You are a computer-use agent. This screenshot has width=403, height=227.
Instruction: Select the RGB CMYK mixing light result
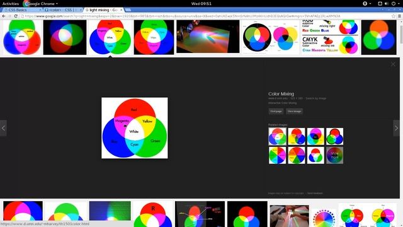tap(330, 37)
